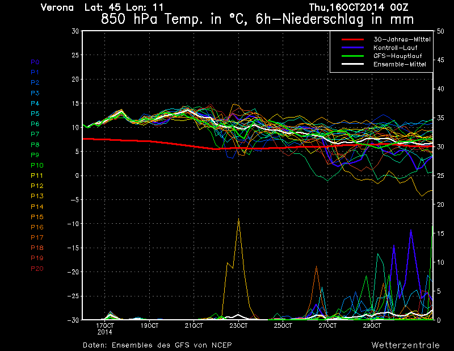Click the P0 ensemble member label
Image resolution: width=454 pixels, height=351 pixels.
(x=35, y=62)
